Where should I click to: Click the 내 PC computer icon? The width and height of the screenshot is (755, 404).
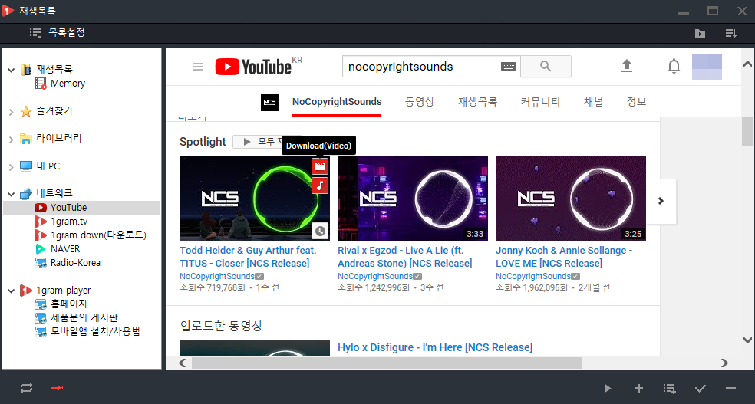pyautogui.click(x=26, y=166)
